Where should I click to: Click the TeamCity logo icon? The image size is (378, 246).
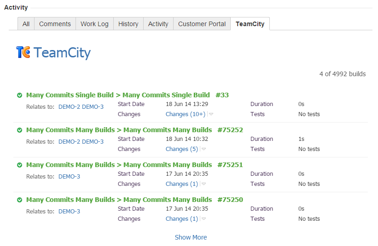23,52
